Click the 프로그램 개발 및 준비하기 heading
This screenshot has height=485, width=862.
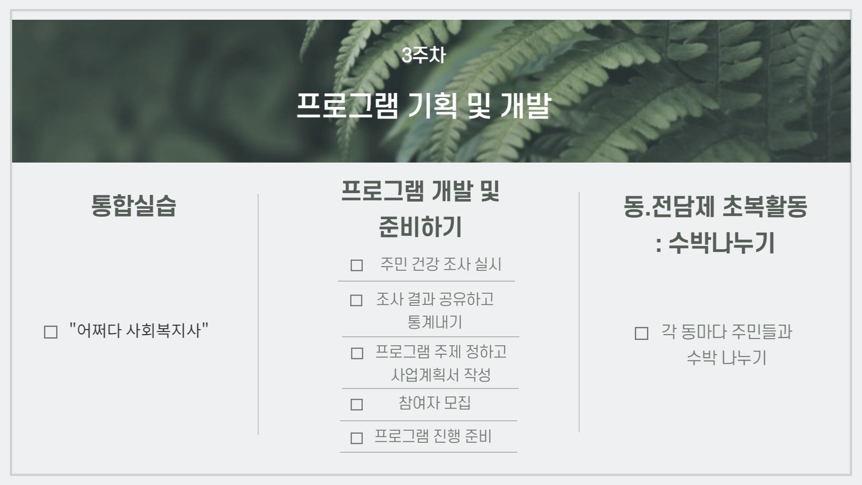click(x=421, y=209)
